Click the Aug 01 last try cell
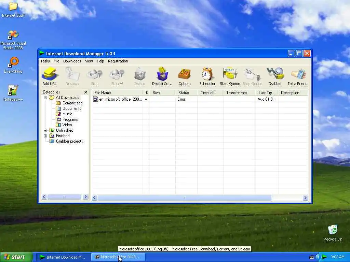The image size is (350, 262). click(x=267, y=99)
